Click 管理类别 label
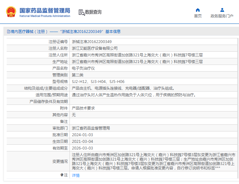 (60, 75)
